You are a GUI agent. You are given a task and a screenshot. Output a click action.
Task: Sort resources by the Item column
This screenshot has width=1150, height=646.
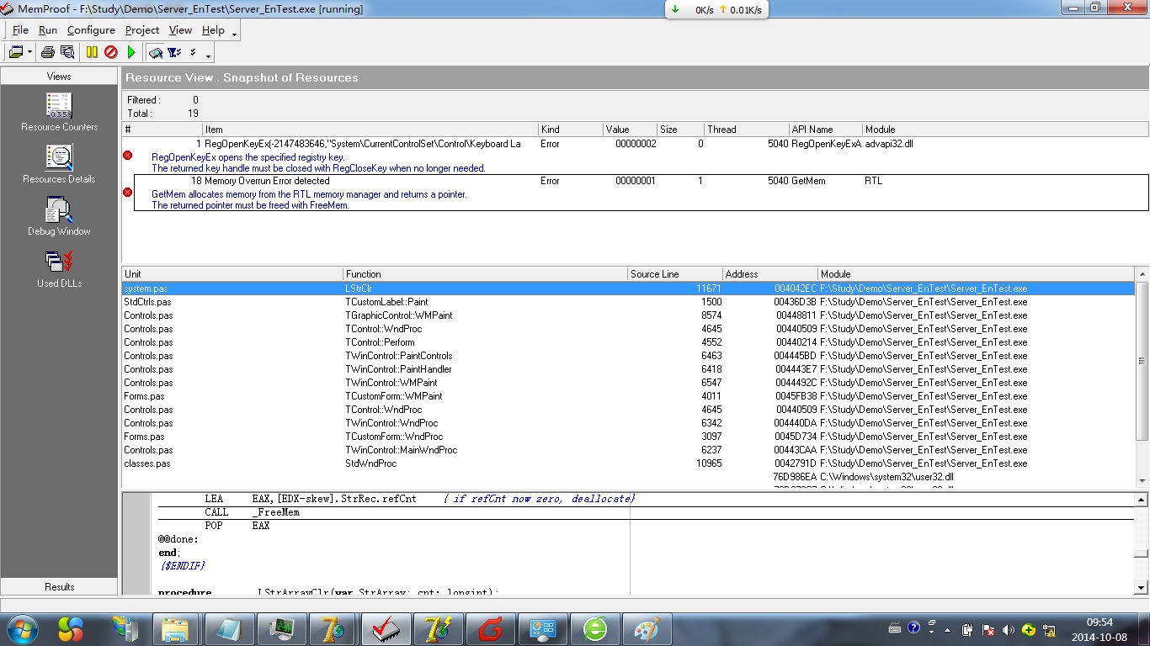370,130
